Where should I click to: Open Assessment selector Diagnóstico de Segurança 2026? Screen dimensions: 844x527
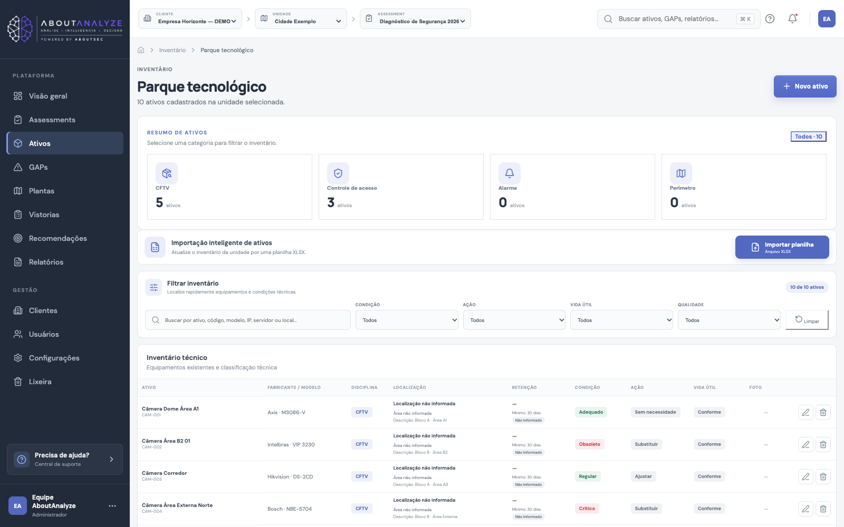click(415, 19)
